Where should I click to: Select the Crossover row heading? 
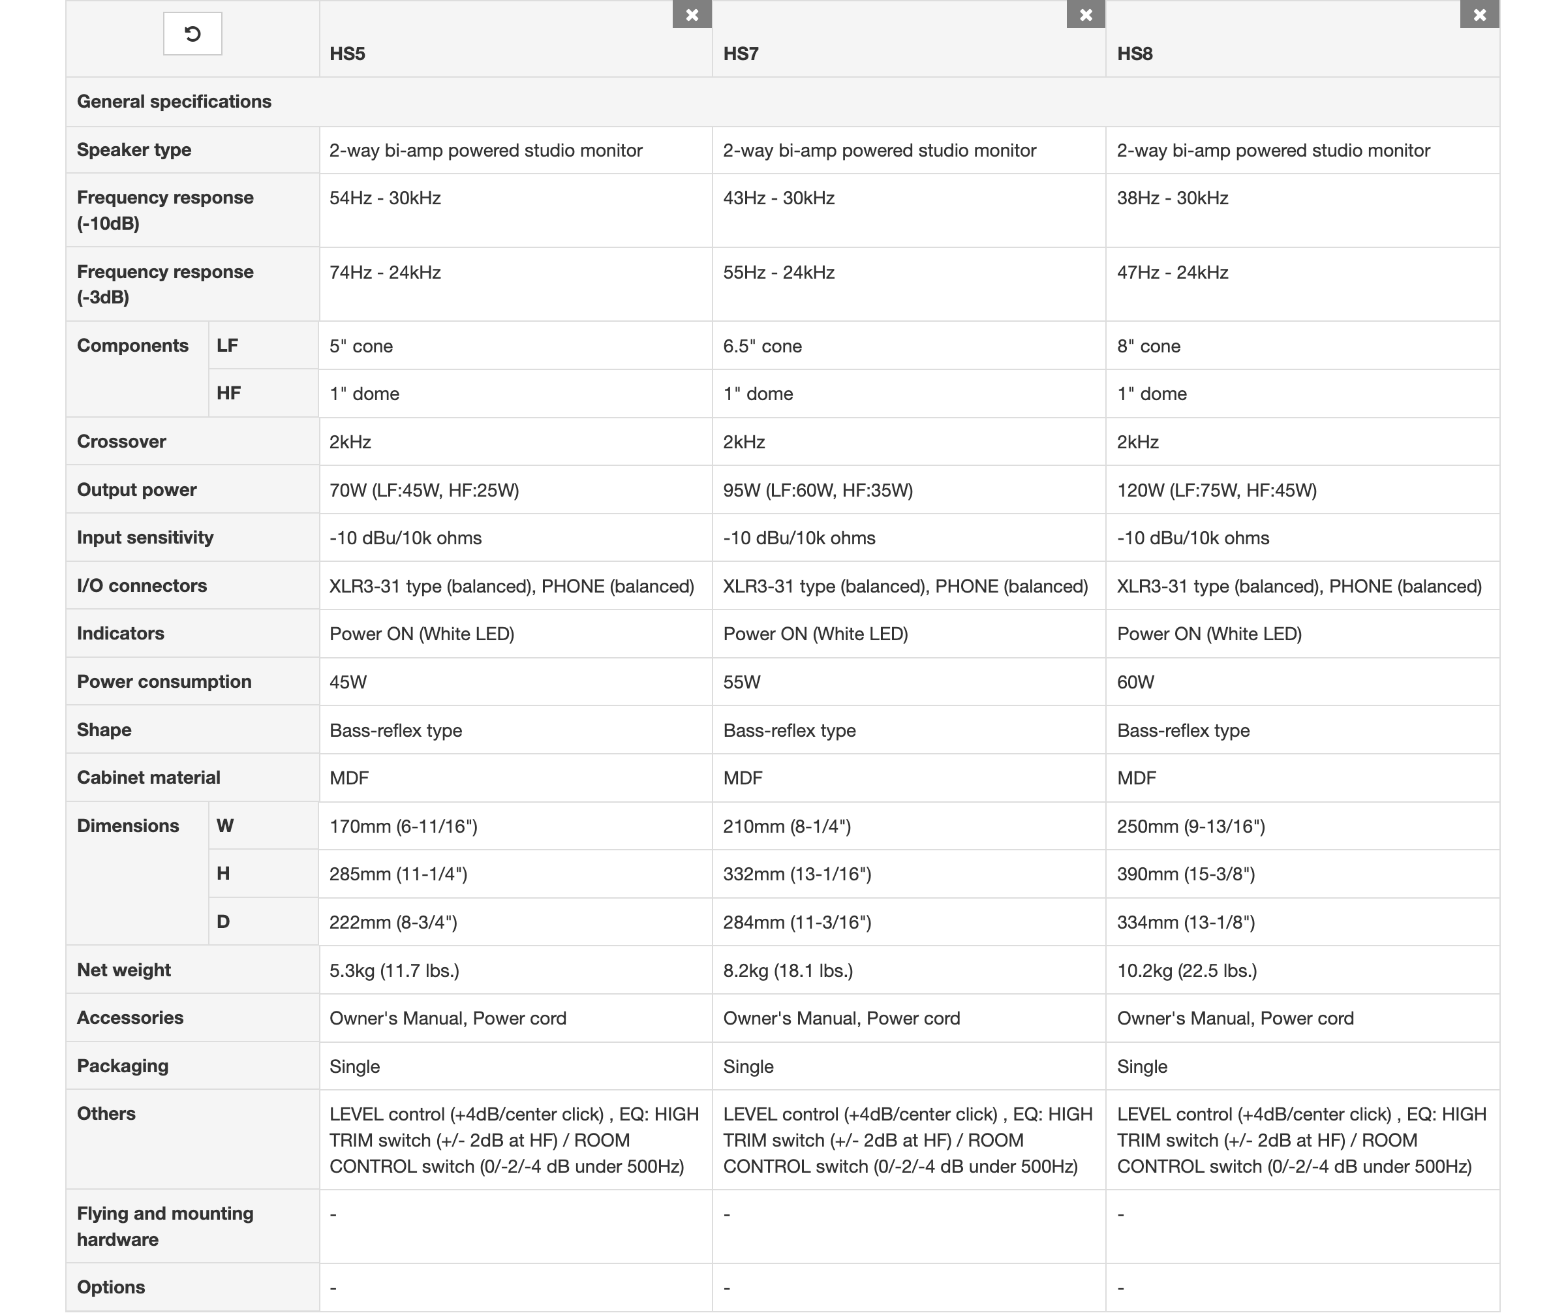[x=120, y=440]
